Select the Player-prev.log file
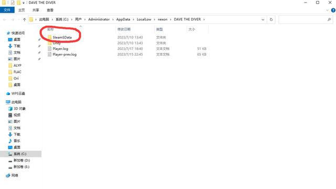The image size is (336, 189). 65,55
